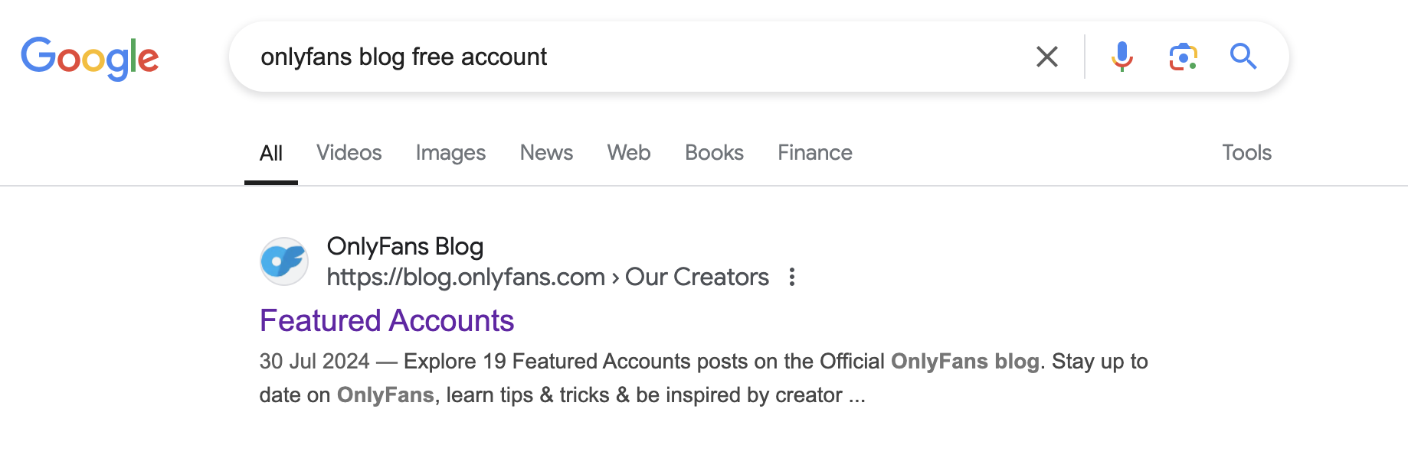Click the Google logo
This screenshot has height=474, width=1408.
pyautogui.click(x=90, y=56)
